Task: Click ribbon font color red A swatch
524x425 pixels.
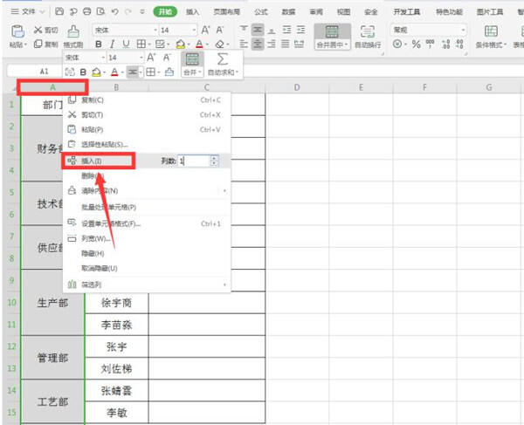Action: (x=199, y=44)
